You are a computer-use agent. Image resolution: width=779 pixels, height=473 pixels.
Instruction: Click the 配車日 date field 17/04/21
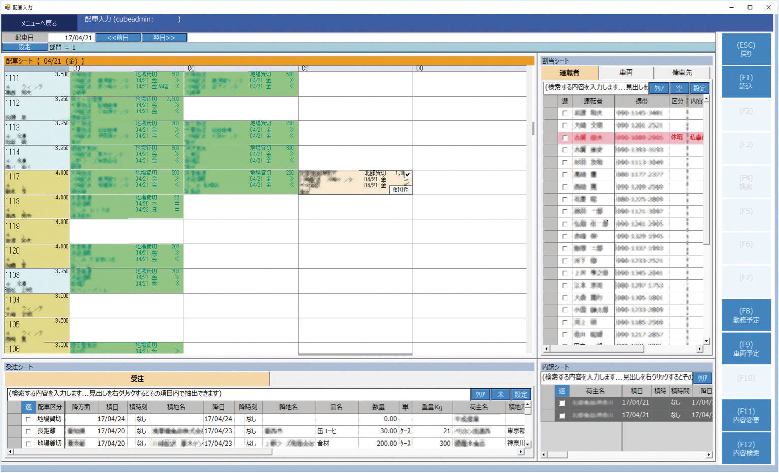click(71, 38)
